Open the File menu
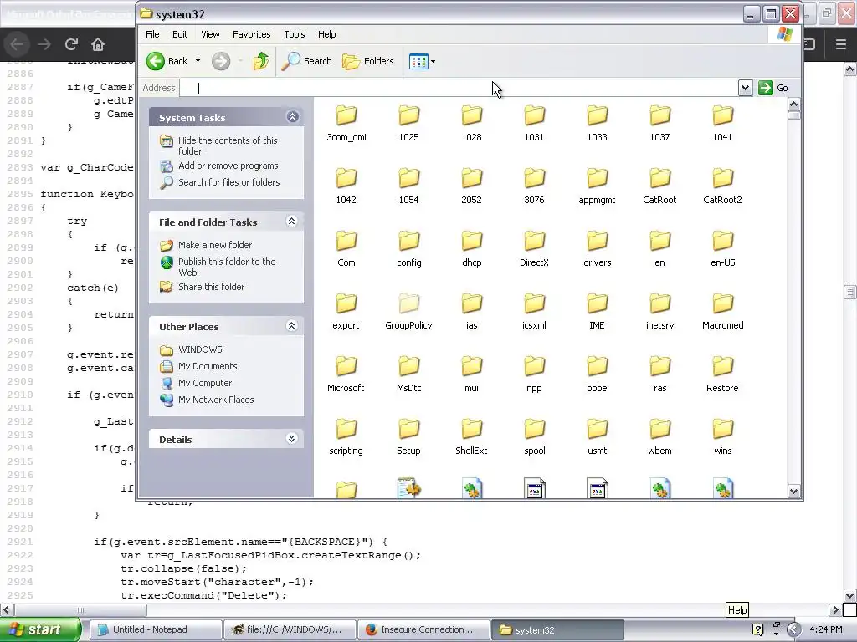This screenshot has height=642, width=857. click(152, 34)
